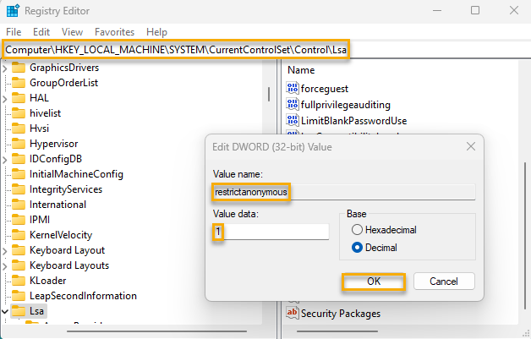Close the Edit DWORD dialog

[x=470, y=146]
